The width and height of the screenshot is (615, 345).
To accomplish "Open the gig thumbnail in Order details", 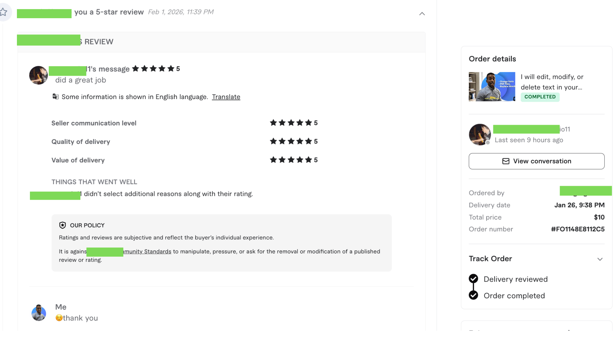I will tap(492, 86).
